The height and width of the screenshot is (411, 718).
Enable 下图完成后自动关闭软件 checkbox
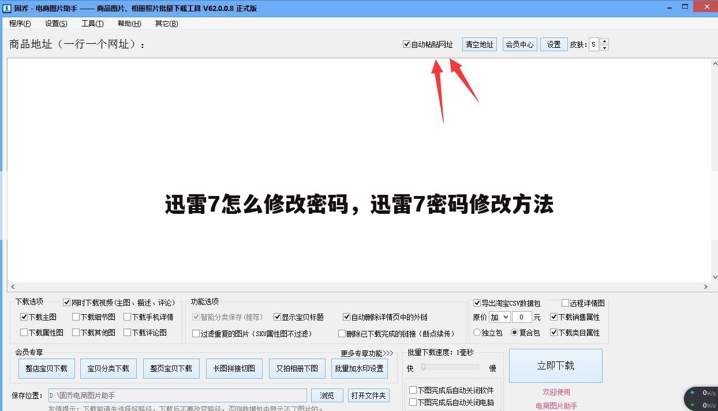pos(413,390)
